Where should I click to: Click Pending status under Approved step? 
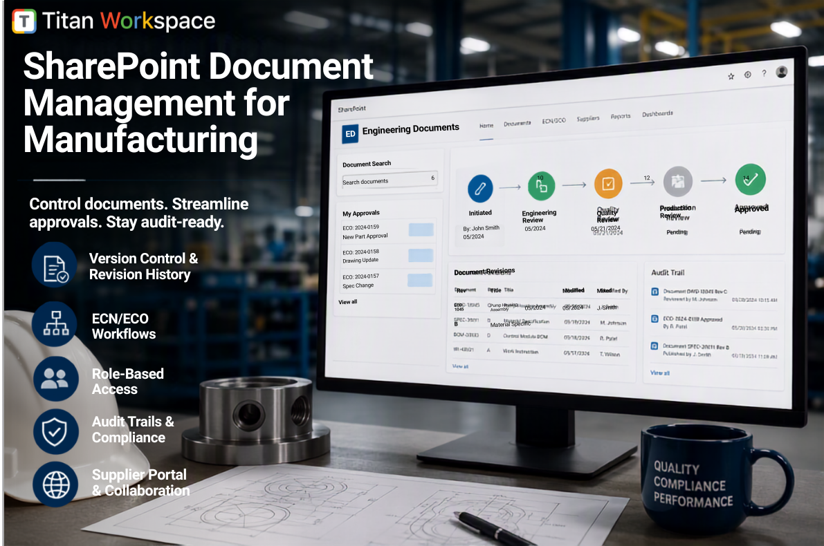(x=750, y=232)
